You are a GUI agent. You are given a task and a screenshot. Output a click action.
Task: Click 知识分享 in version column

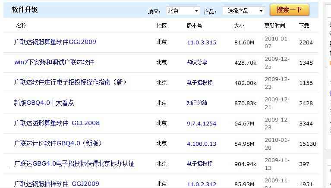(197, 62)
